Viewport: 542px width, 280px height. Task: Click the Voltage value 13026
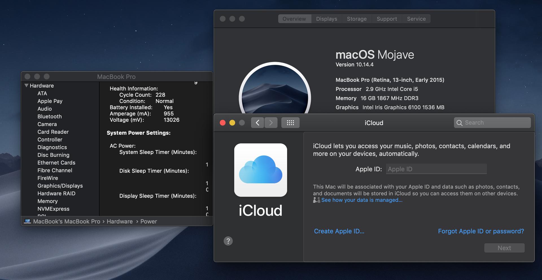pos(172,120)
